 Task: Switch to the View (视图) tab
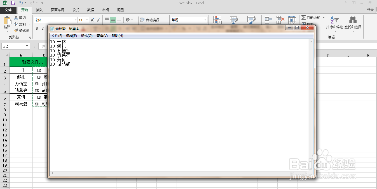(x=120, y=10)
